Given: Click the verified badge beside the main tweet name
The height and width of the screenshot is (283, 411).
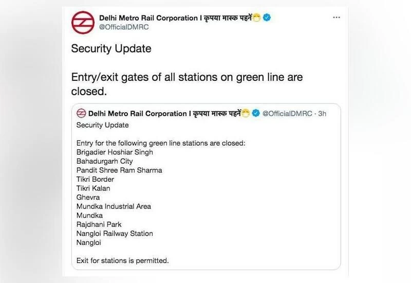Looking at the screenshot, I should click(x=267, y=17).
